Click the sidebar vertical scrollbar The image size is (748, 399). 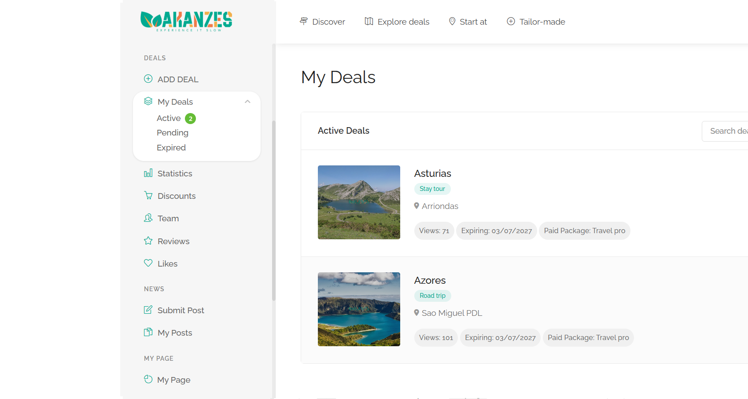click(274, 210)
